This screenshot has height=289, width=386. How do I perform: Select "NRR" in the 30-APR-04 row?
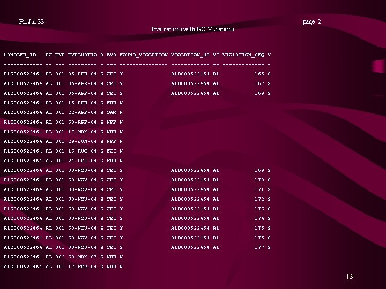(112, 122)
